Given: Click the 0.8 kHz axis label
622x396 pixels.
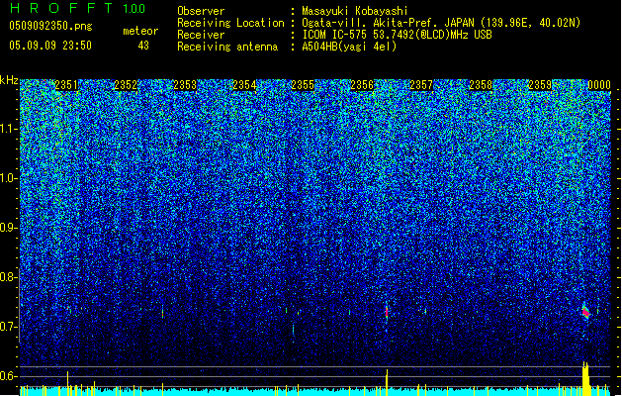Looking at the screenshot, I should click(x=8, y=277).
